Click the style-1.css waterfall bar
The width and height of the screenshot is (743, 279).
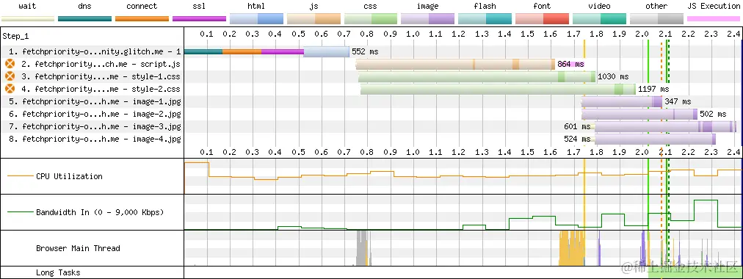[x=476, y=77]
